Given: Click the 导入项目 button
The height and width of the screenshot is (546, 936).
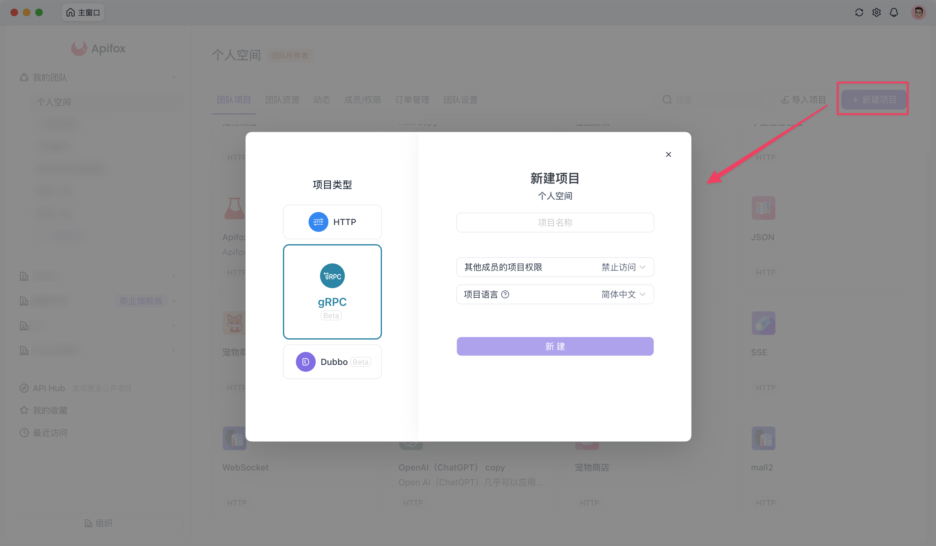Looking at the screenshot, I should pos(803,100).
